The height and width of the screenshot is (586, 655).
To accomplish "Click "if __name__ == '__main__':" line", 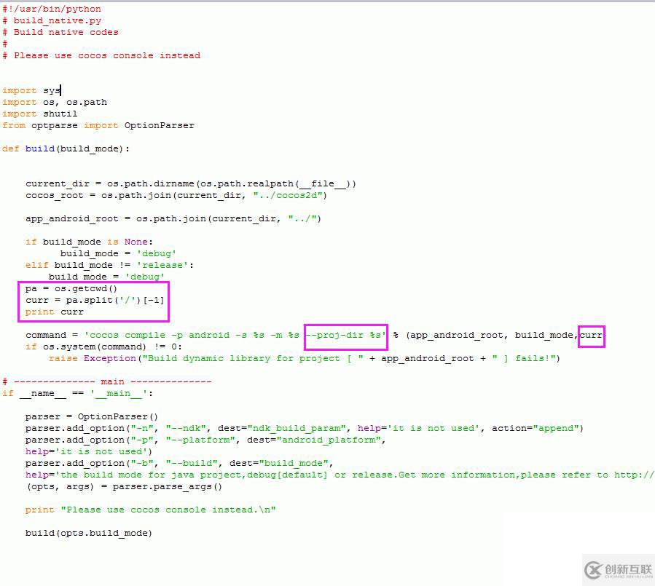I will click(x=78, y=394).
